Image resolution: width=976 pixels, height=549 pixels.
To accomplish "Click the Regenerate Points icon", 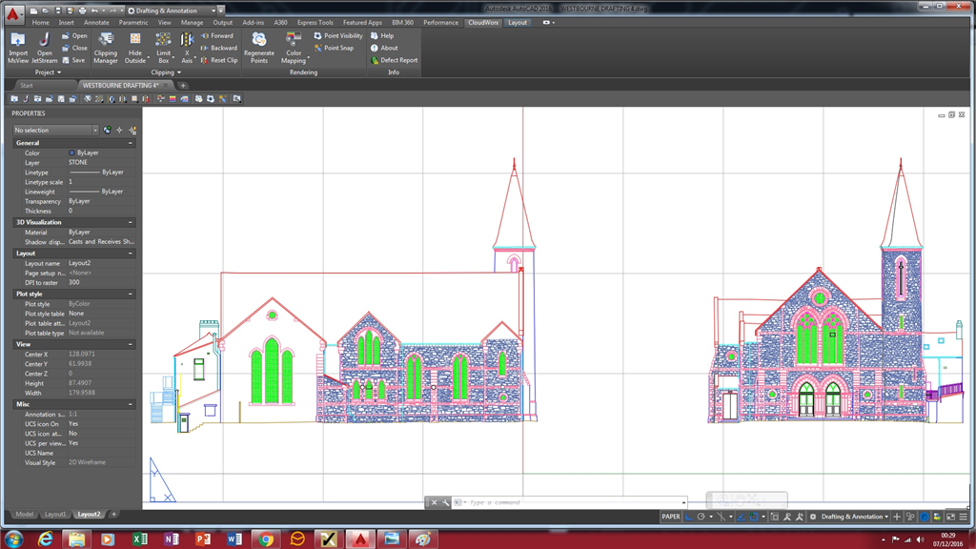I will (258, 41).
